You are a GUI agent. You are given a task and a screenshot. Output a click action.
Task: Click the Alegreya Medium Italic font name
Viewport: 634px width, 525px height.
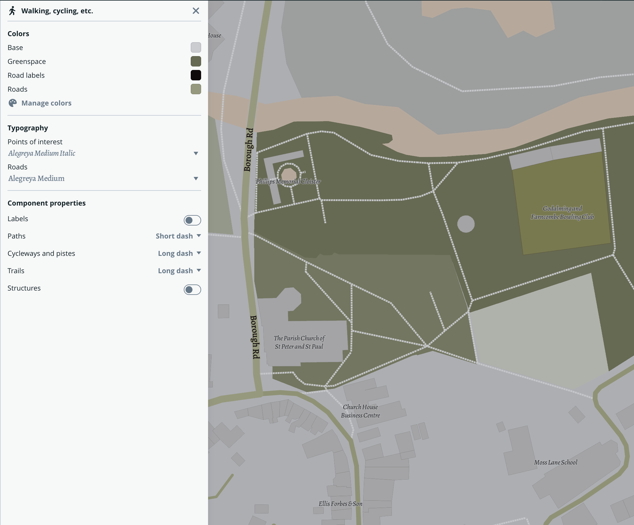pos(41,153)
